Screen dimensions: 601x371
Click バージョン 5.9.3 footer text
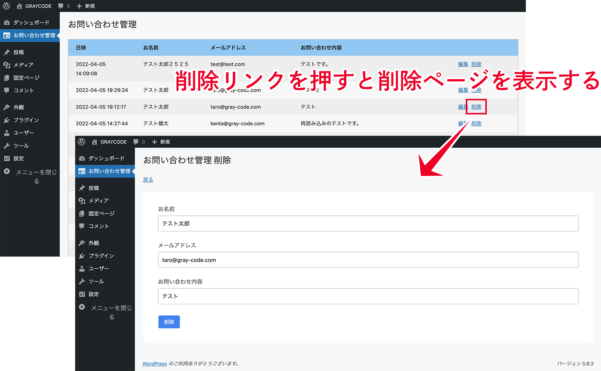point(575,363)
